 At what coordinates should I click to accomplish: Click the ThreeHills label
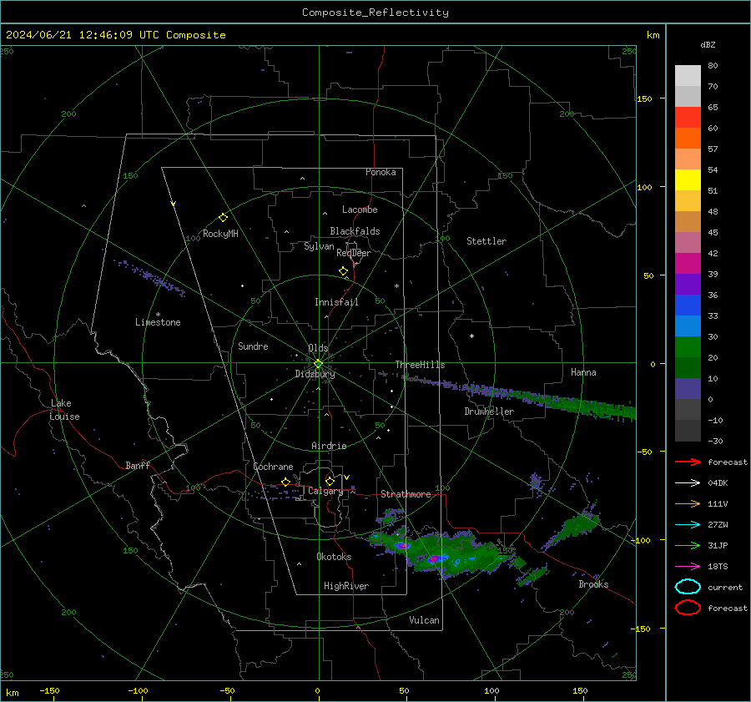(x=420, y=365)
